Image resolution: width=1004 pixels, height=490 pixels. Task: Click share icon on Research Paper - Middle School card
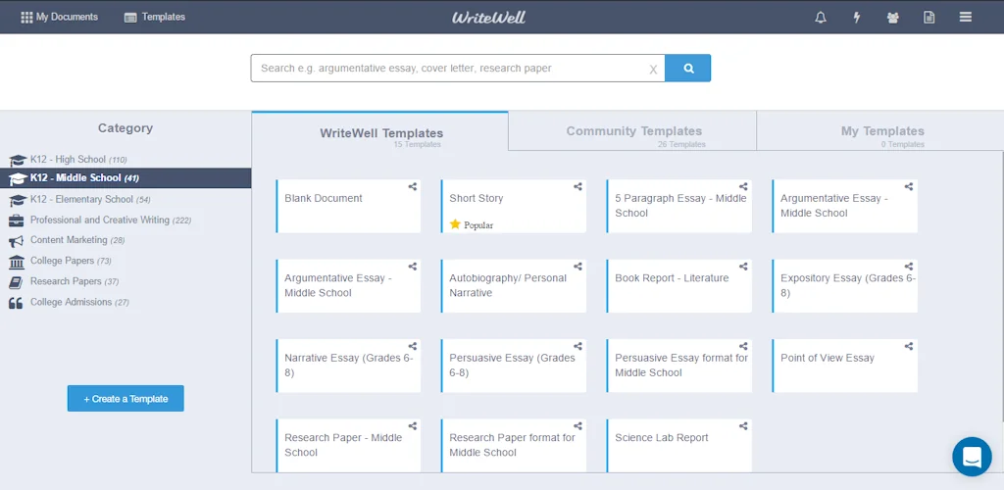(413, 426)
